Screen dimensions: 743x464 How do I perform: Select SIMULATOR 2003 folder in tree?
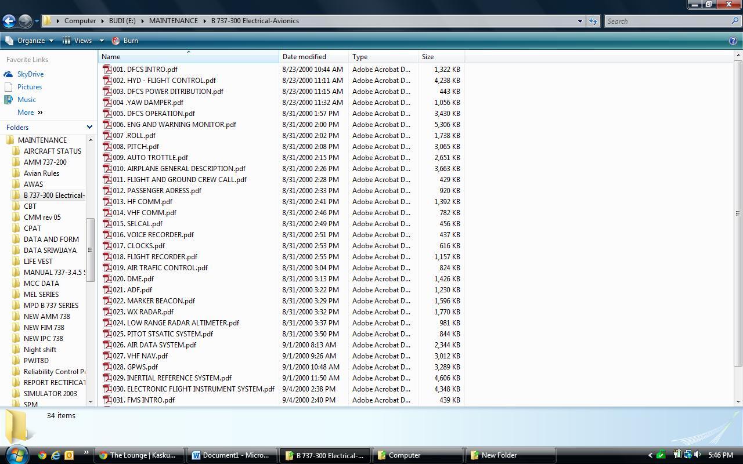[50, 394]
